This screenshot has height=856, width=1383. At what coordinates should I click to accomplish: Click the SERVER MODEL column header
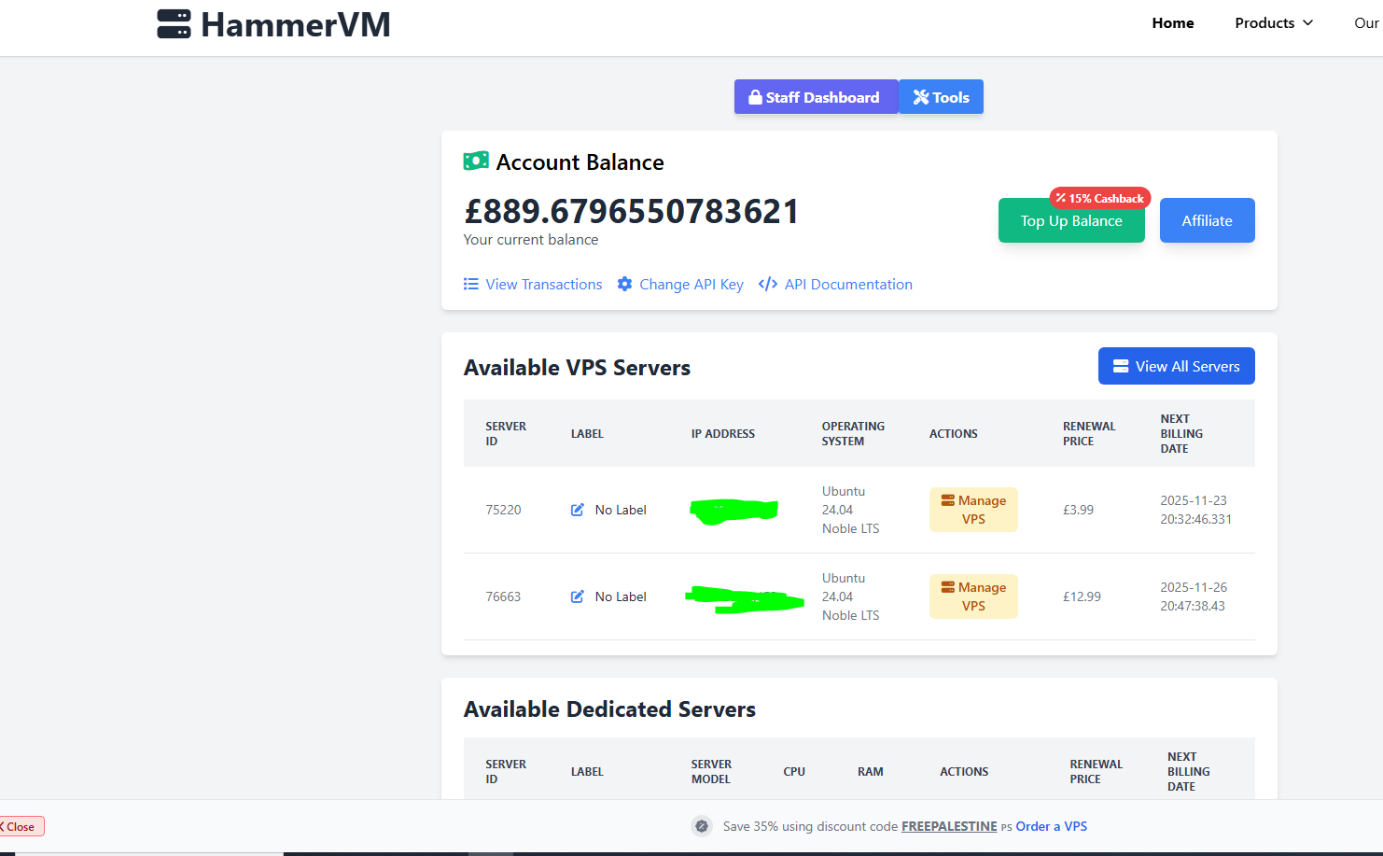pos(711,772)
